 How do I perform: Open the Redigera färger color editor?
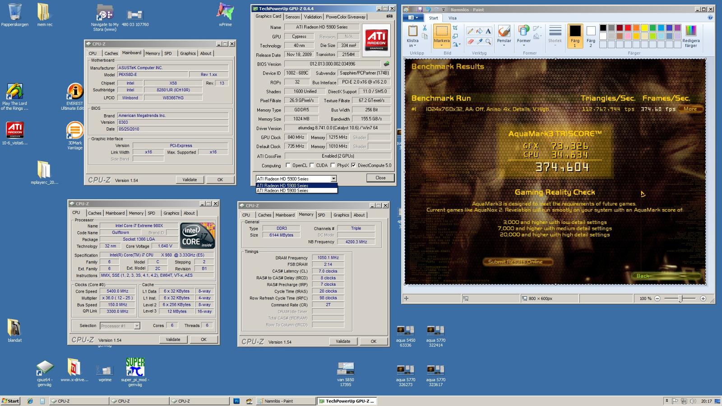pyautogui.click(x=691, y=36)
